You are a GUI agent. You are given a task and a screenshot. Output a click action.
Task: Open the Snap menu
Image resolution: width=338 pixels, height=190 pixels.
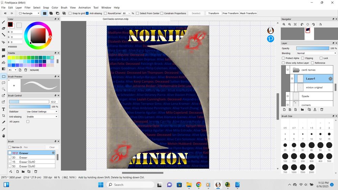[x=46, y=7]
